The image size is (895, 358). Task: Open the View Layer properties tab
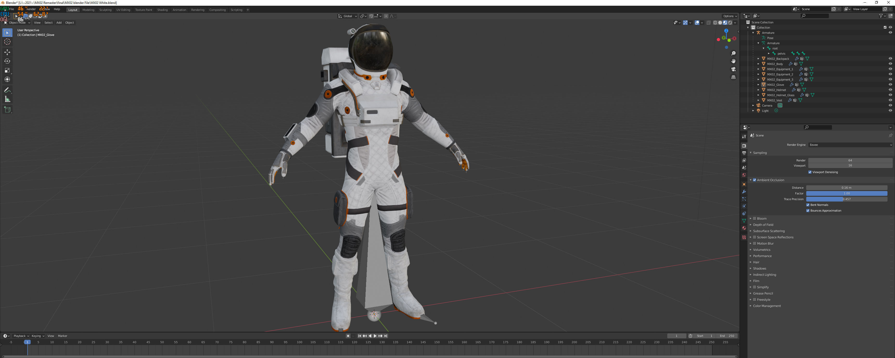click(x=744, y=160)
